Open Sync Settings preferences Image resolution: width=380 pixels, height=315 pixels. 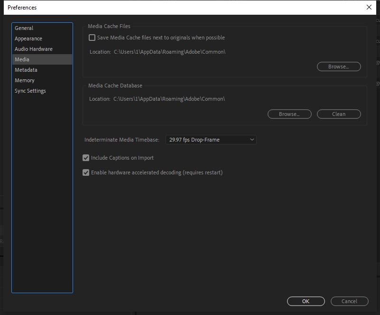[x=30, y=91]
